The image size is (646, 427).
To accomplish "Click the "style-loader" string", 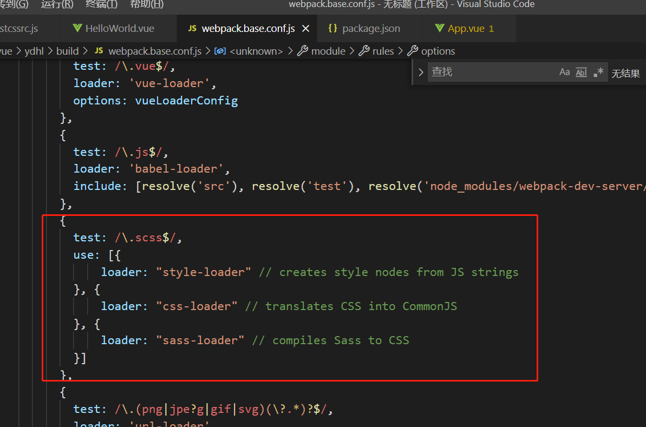I will click(x=204, y=272).
